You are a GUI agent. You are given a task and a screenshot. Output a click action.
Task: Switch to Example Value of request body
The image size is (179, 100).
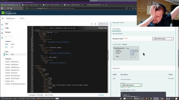coord(117,44)
